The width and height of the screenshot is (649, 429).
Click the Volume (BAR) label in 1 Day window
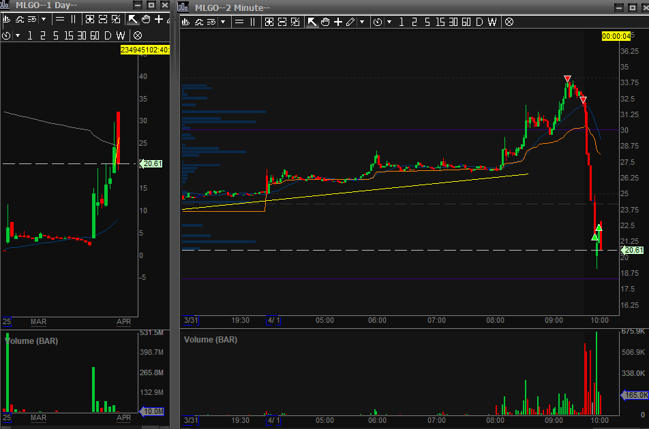[x=31, y=340]
